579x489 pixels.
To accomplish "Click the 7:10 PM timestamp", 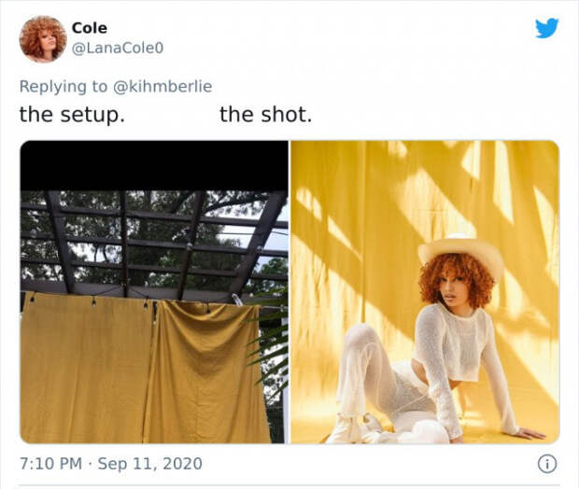I will (x=50, y=464).
